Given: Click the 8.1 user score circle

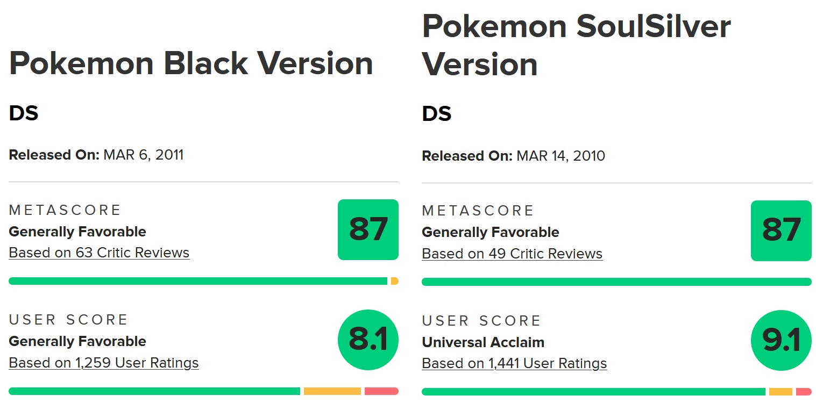Looking at the screenshot, I should tap(368, 340).
